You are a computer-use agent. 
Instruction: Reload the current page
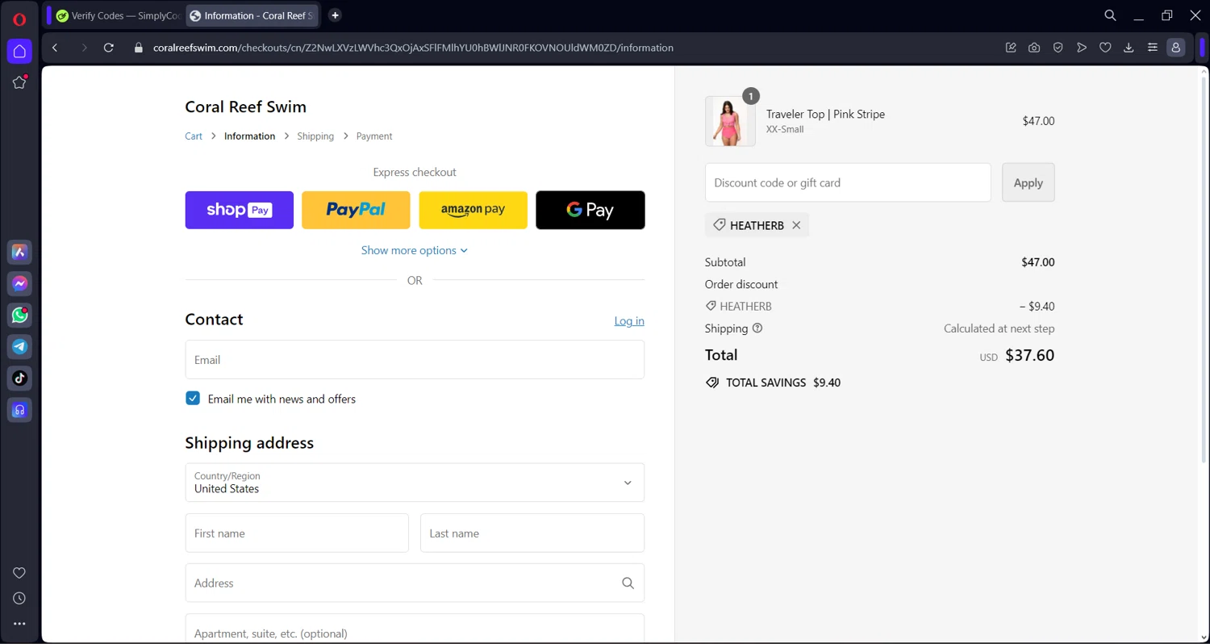coord(109,48)
